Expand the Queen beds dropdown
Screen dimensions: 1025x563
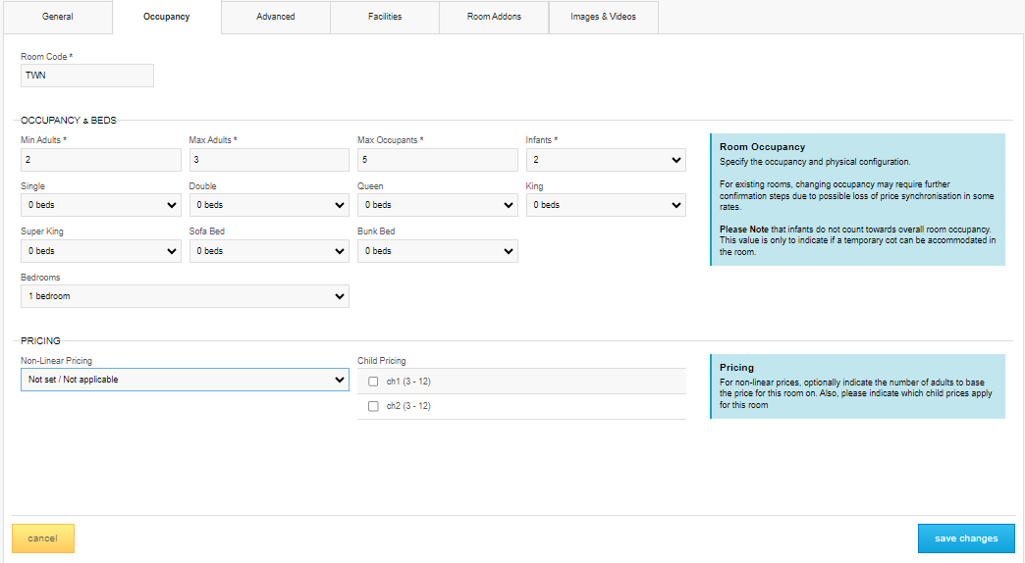pyautogui.click(x=437, y=205)
